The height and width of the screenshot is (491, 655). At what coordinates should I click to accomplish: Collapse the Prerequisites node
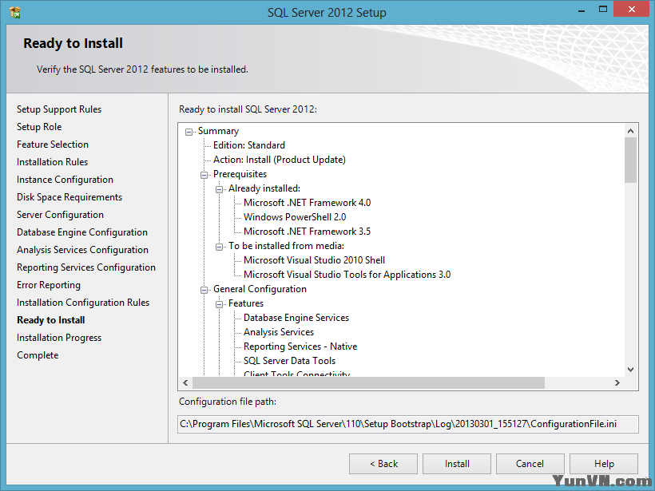click(204, 175)
